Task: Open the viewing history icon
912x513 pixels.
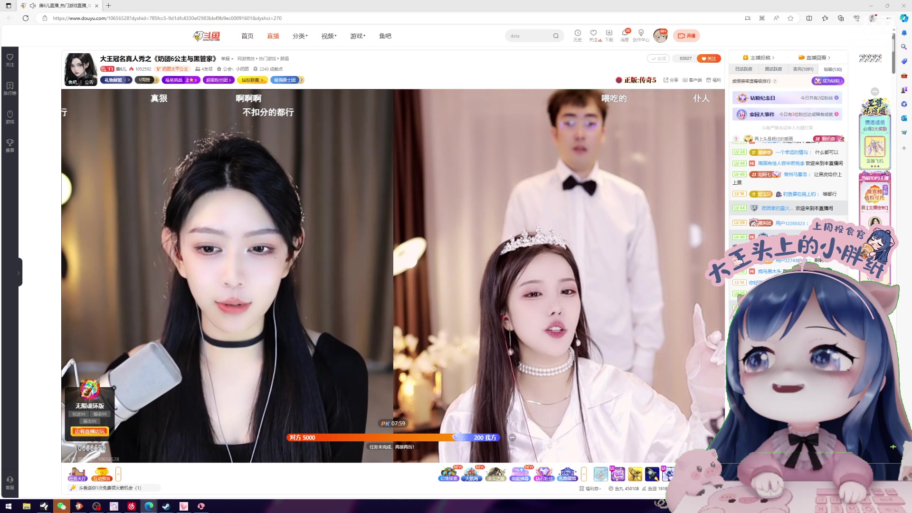Action: coord(578,33)
